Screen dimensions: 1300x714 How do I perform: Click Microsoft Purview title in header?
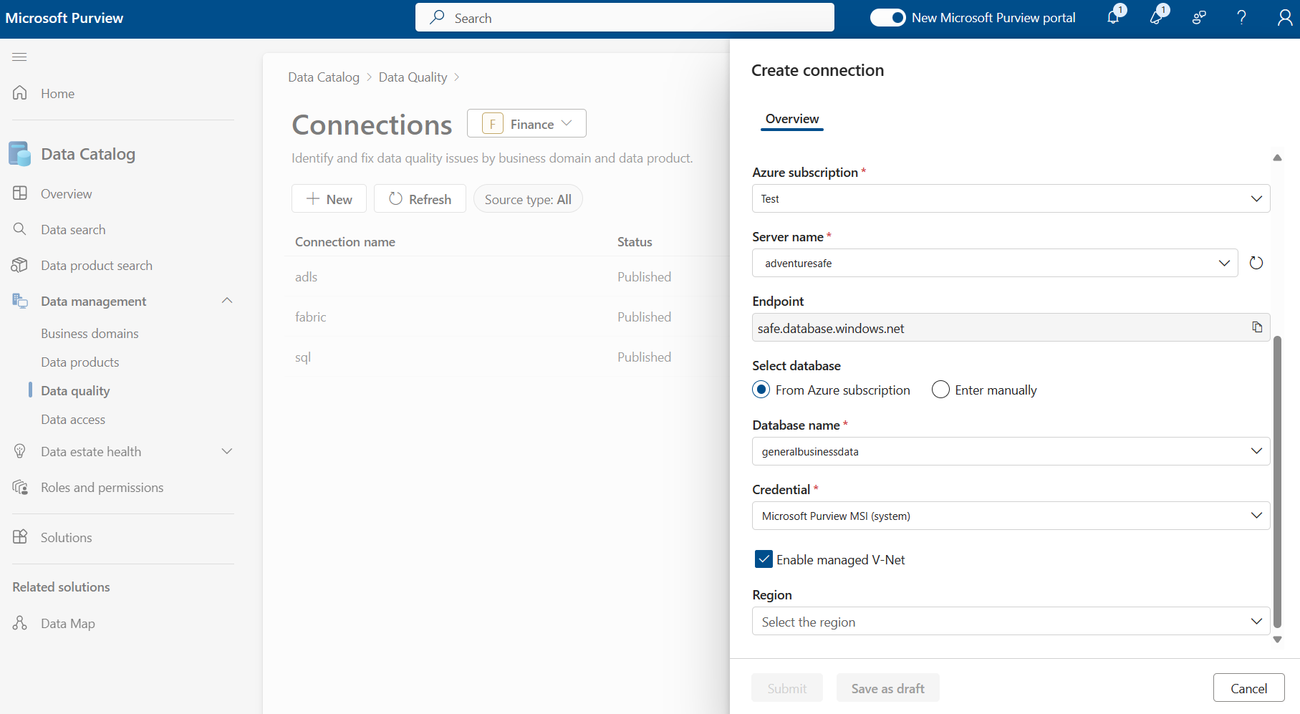[64, 18]
